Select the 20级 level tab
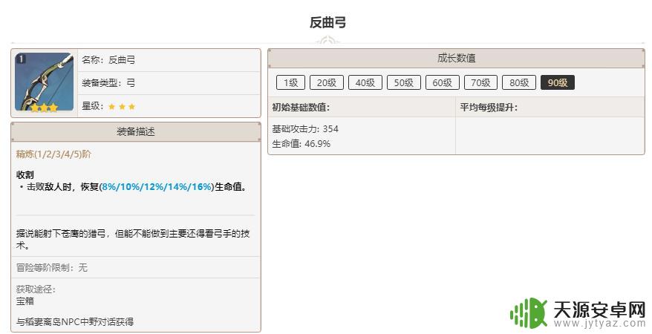This screenshot has width=652, height=334. [x=327, y=82]
